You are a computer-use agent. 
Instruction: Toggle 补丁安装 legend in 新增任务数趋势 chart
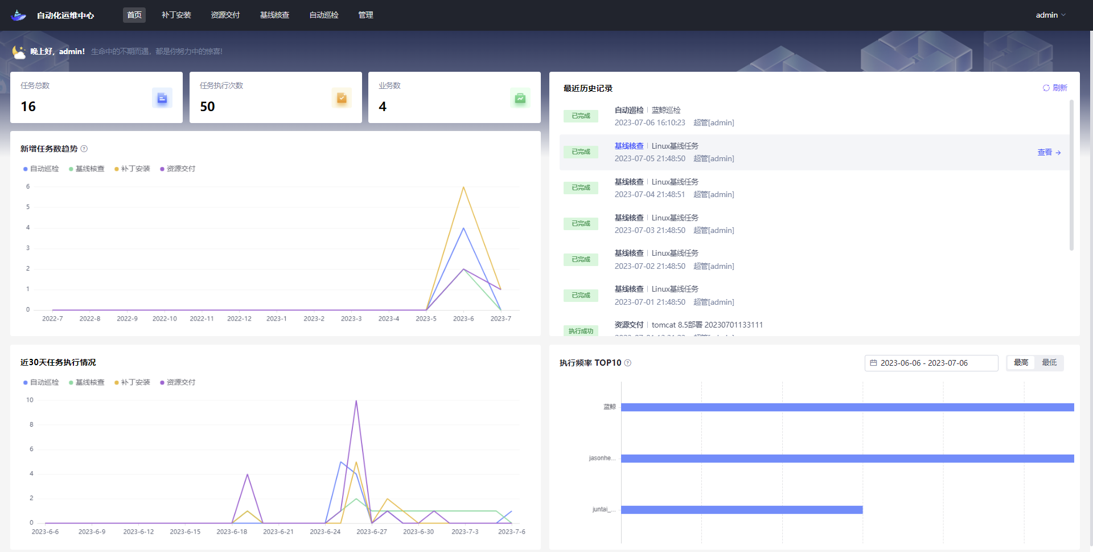(x=132, y=169)
